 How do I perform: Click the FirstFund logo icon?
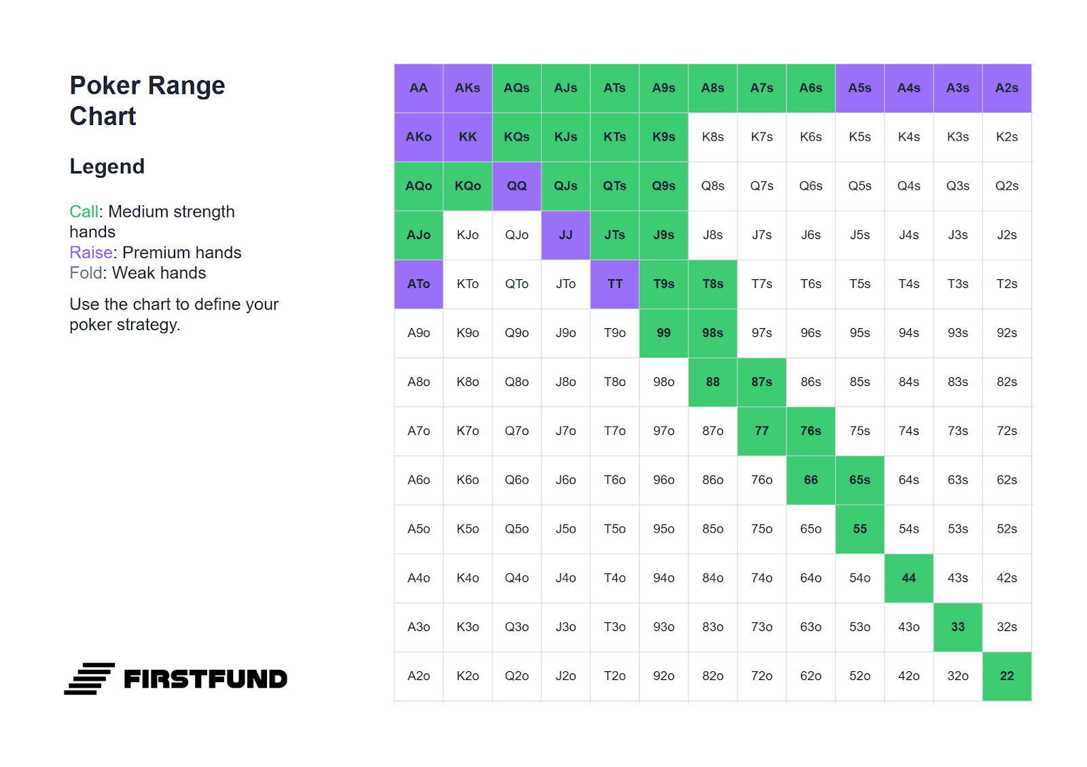[89, 679]
